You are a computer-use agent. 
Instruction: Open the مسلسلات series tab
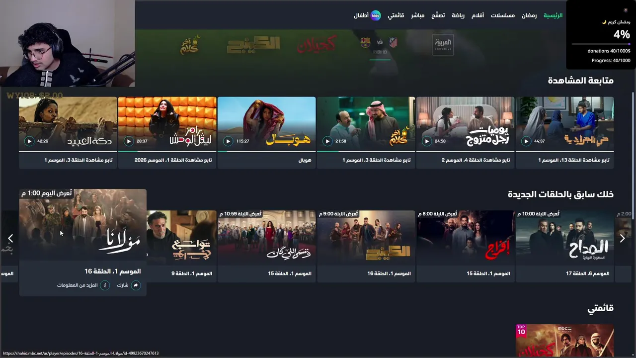pos(503,15)
